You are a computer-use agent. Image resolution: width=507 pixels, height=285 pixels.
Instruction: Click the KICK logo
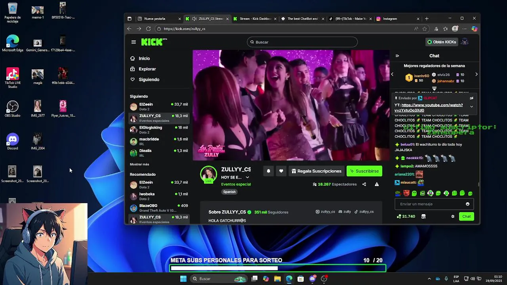point(154,42)
